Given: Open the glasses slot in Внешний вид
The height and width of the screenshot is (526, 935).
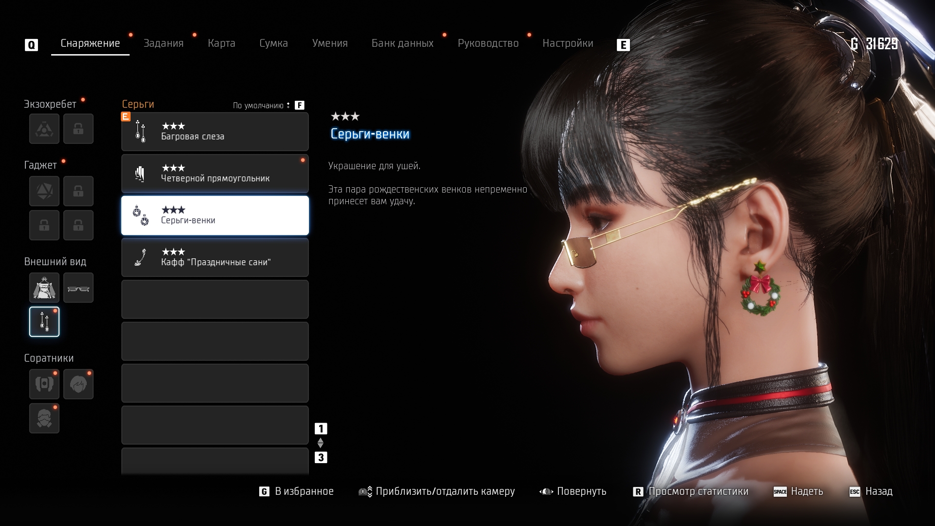Looking at the screenshot, I should point(78,288).
